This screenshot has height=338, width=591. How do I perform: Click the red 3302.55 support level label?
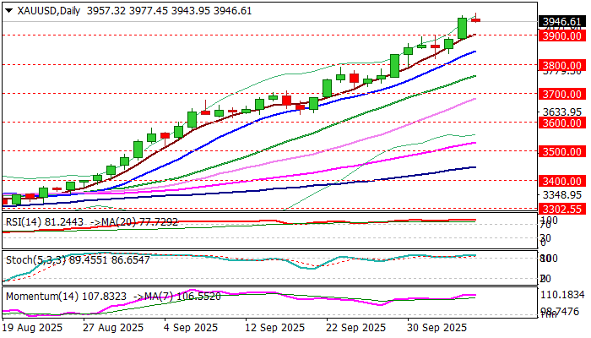tap(562, 208)
